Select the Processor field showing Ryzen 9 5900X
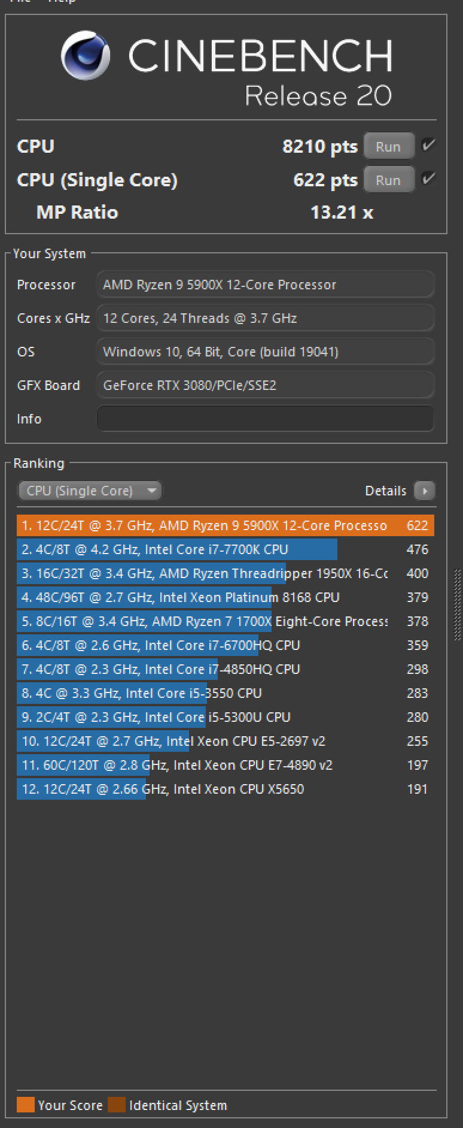The height and width of the screenshot is (1128, 463). (x=265, y=285)
